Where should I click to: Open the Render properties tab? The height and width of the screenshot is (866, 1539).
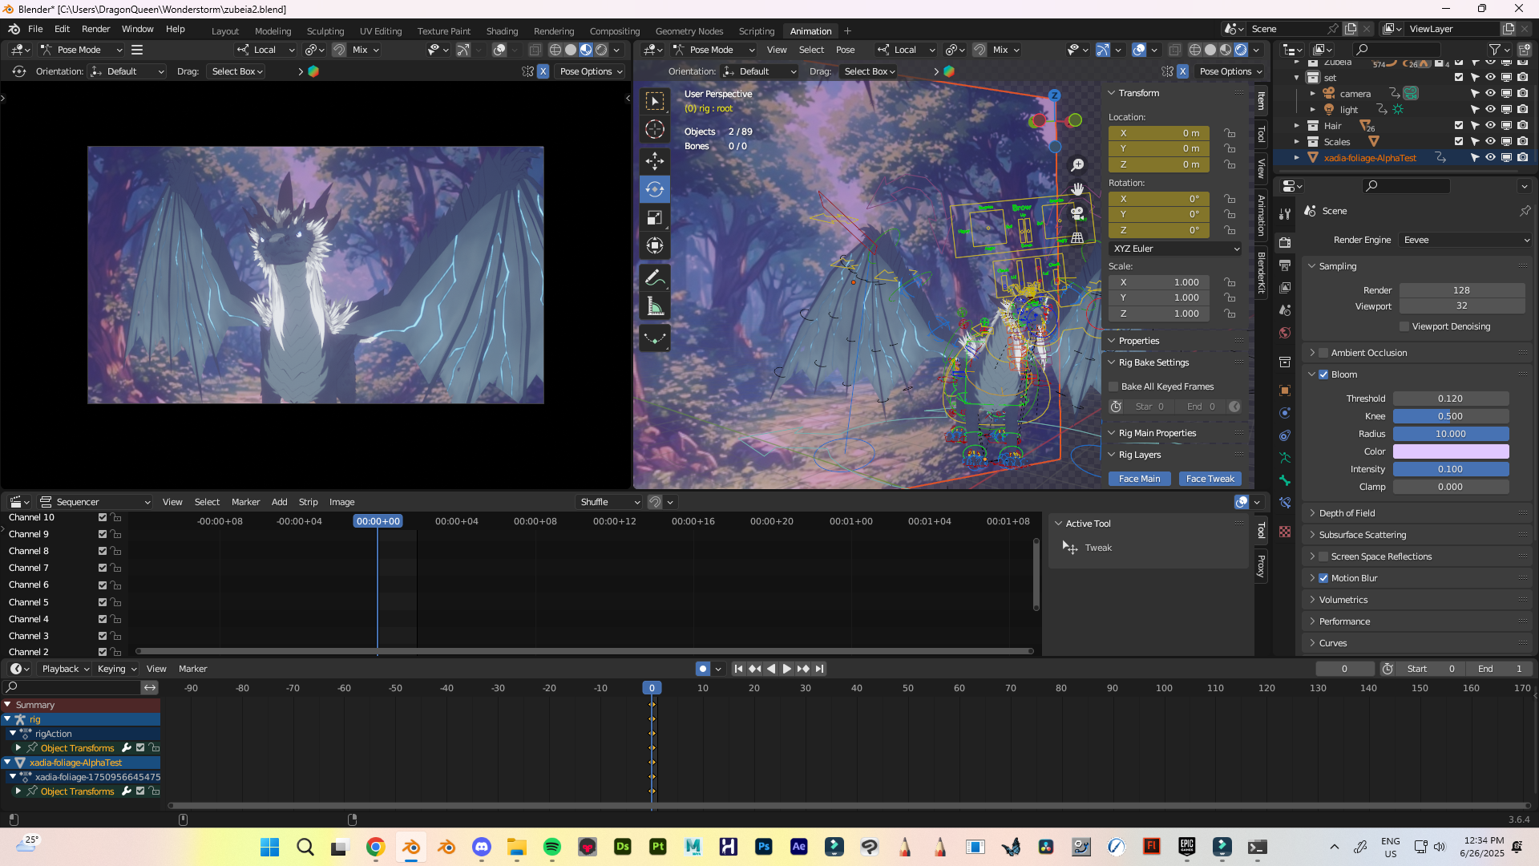(x=1285, y=242)
